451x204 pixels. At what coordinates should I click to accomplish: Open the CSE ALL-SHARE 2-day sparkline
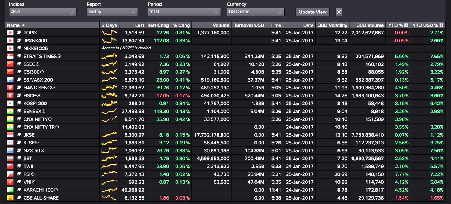pos(109,198)
